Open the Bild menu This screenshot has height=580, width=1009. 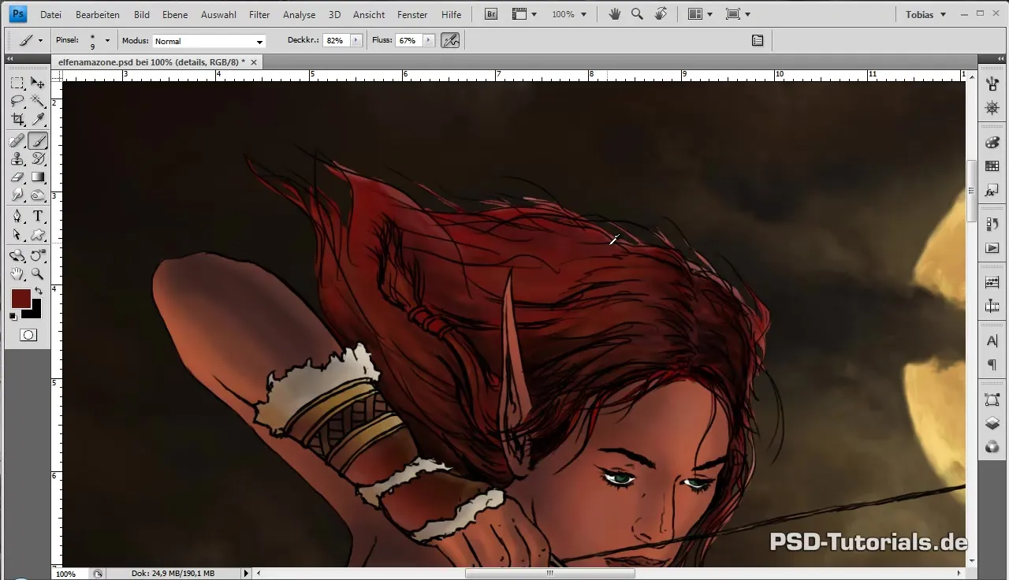[142, 14]
